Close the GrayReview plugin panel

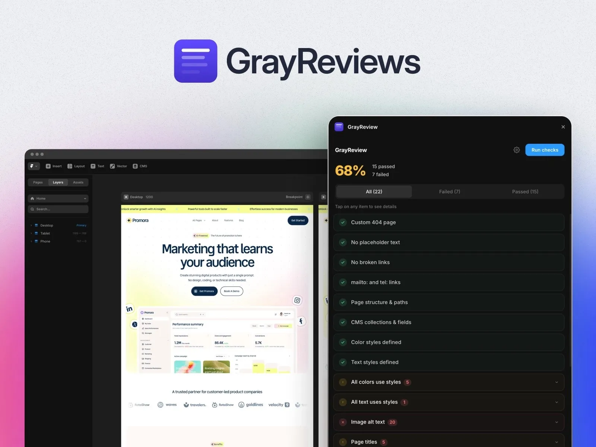pos(563,127)
